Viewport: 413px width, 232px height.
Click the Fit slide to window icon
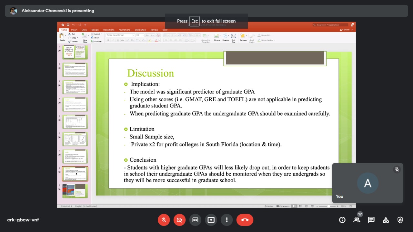(351, 206)
